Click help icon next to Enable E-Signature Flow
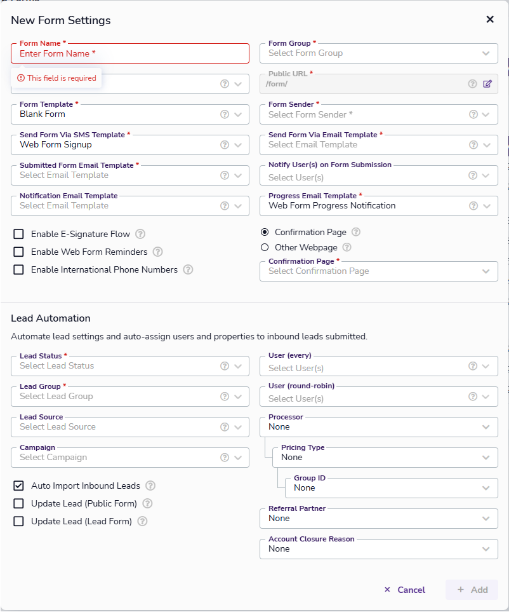 [x=141, y=234]
